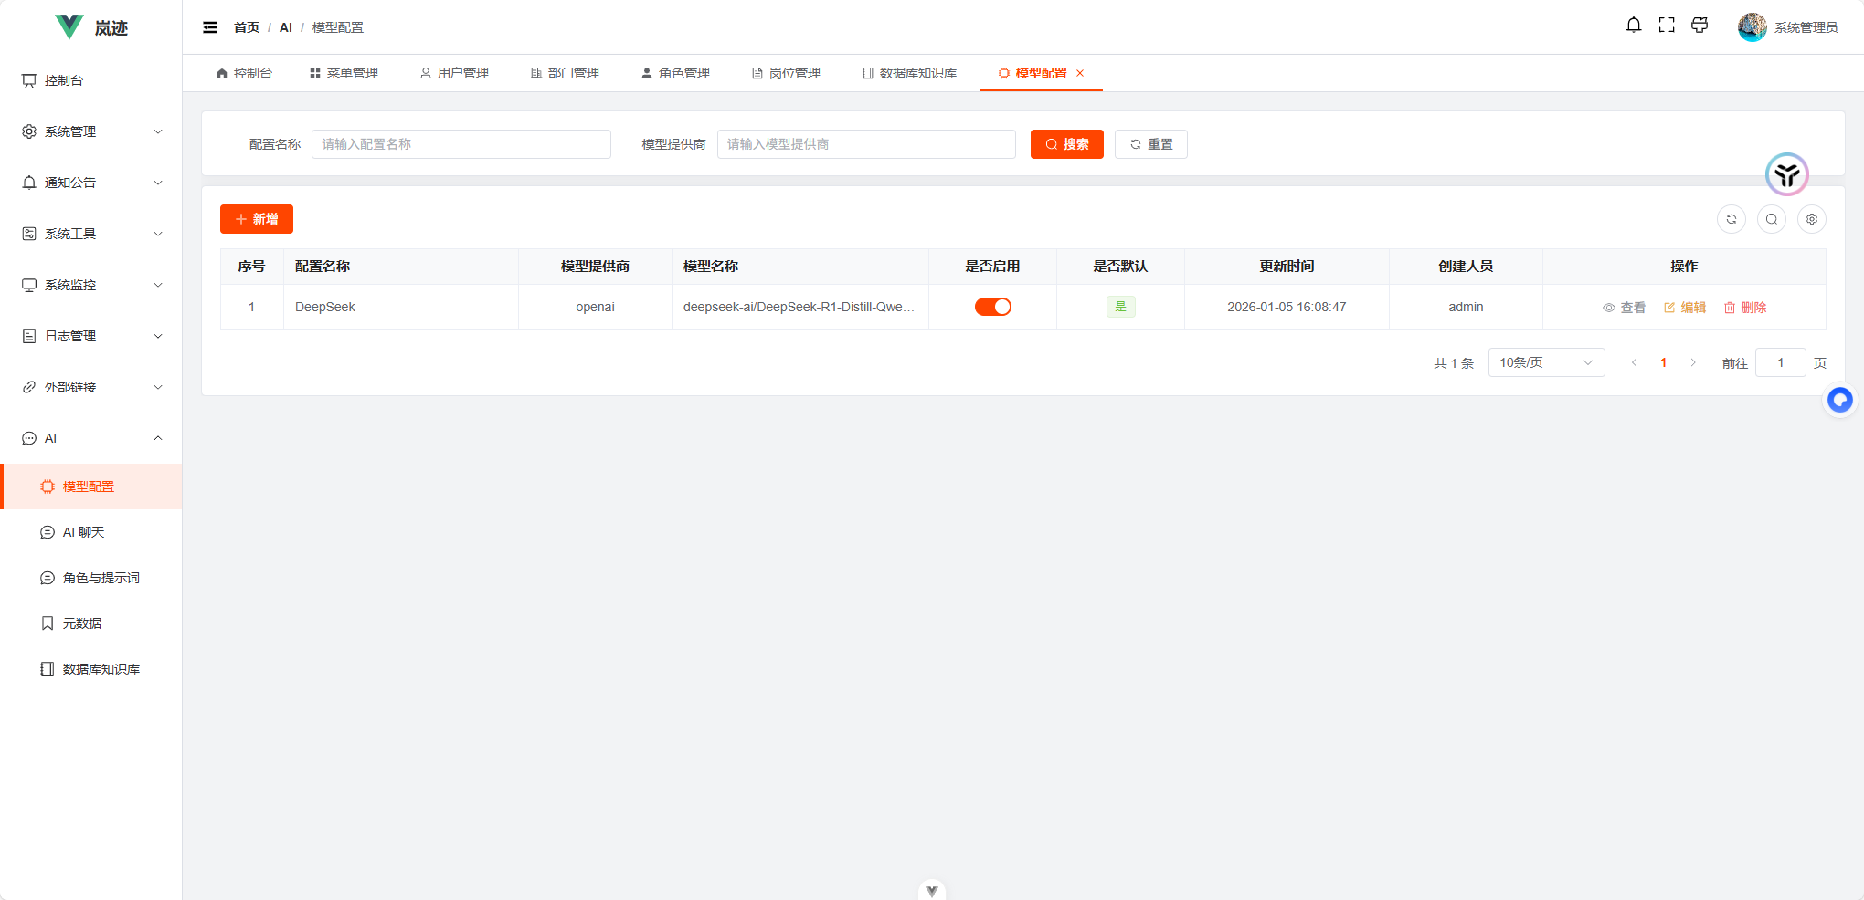Click the 配置名称 input field
1864x900 pixels.
pyautogui.click(x=461, y=144)
